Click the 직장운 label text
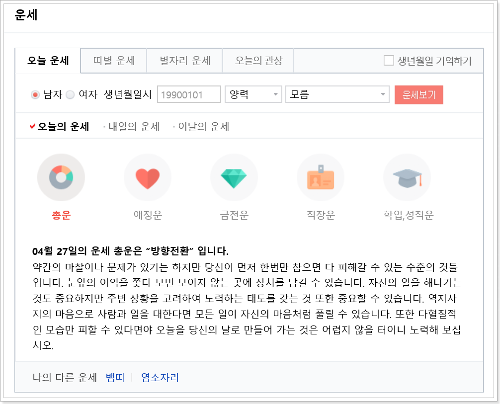This screenshot has height=404, width=500. coord(321,215)
